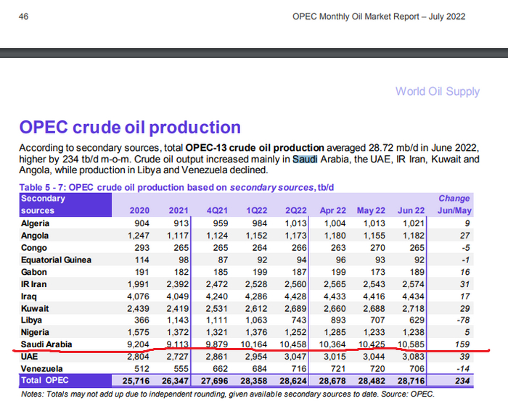Image resolution: width=508 pixels, height=406 pixels.
Task: Click the 'Congo' row label
Action: (34, 248)
